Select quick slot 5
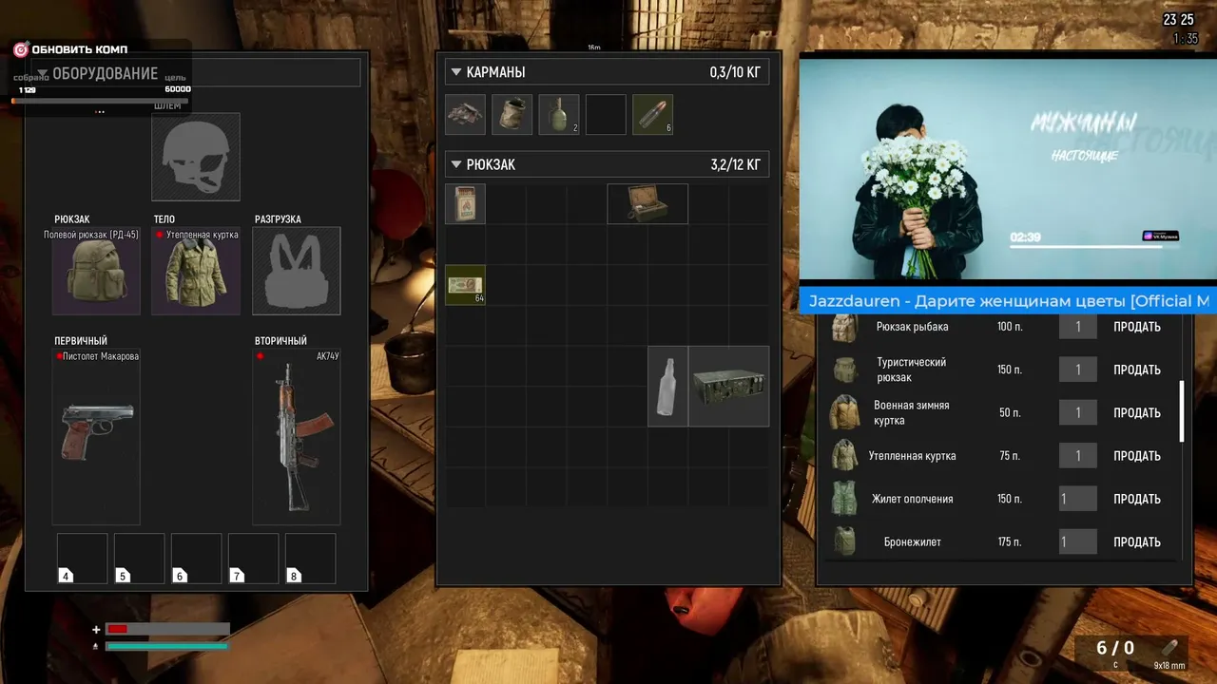 (x=139, y=559)
